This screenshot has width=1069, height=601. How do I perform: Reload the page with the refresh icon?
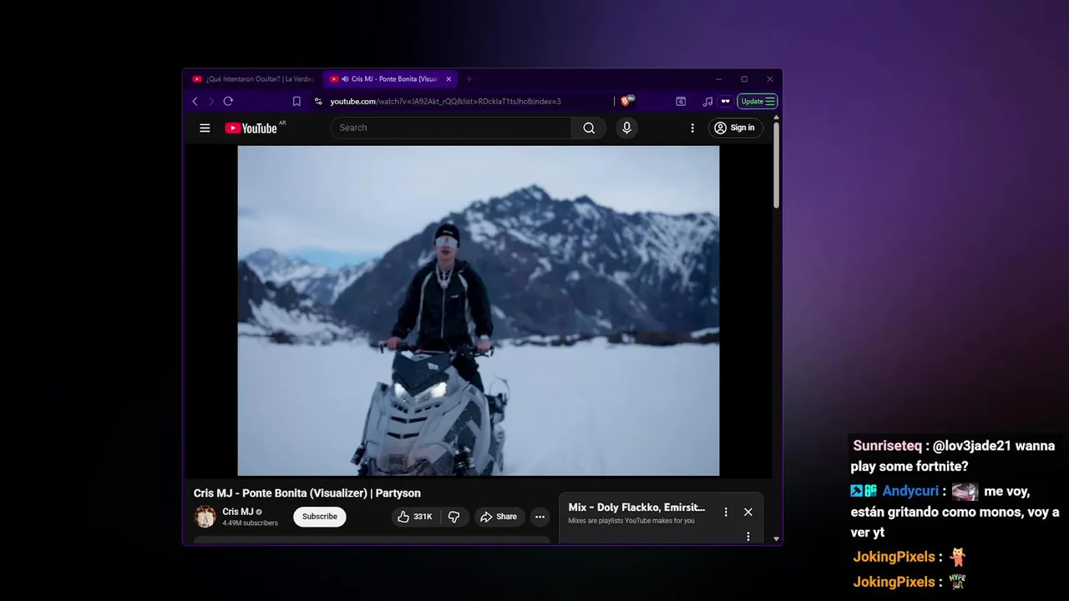[x=228, y=101]
